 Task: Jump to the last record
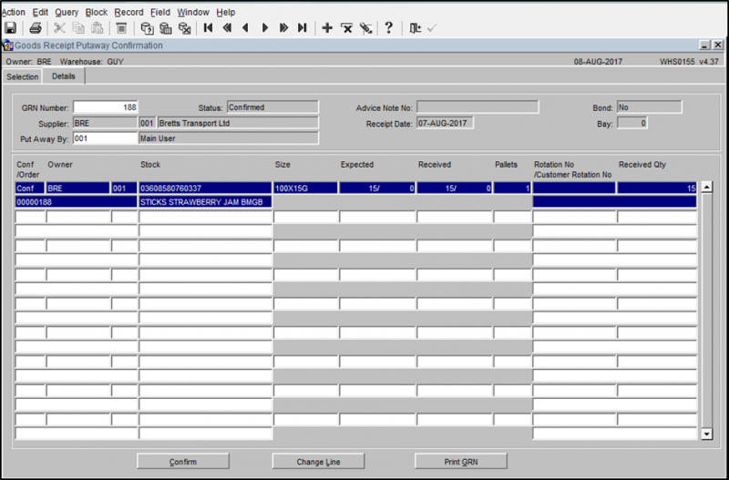click(x=303, y=28)
